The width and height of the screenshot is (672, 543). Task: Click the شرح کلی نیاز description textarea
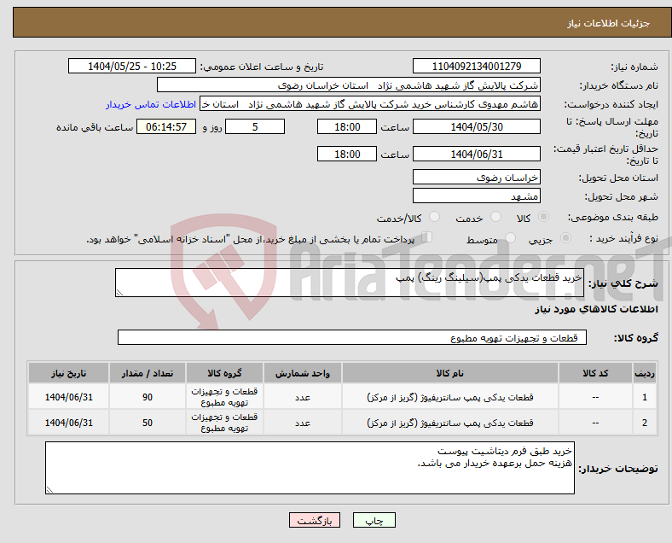click(x=350, y=283)
